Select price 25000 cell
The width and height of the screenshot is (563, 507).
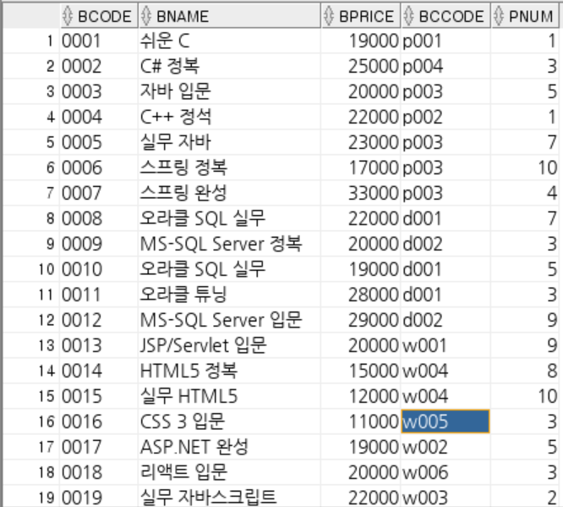pyautogui.click(x=361, y=66)
